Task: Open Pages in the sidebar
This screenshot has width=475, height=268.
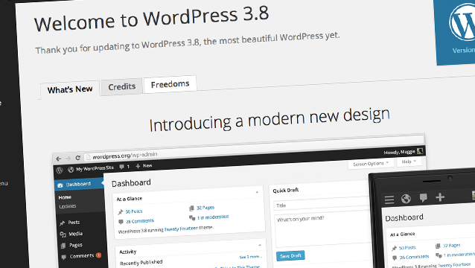Action: click(71, 245)
